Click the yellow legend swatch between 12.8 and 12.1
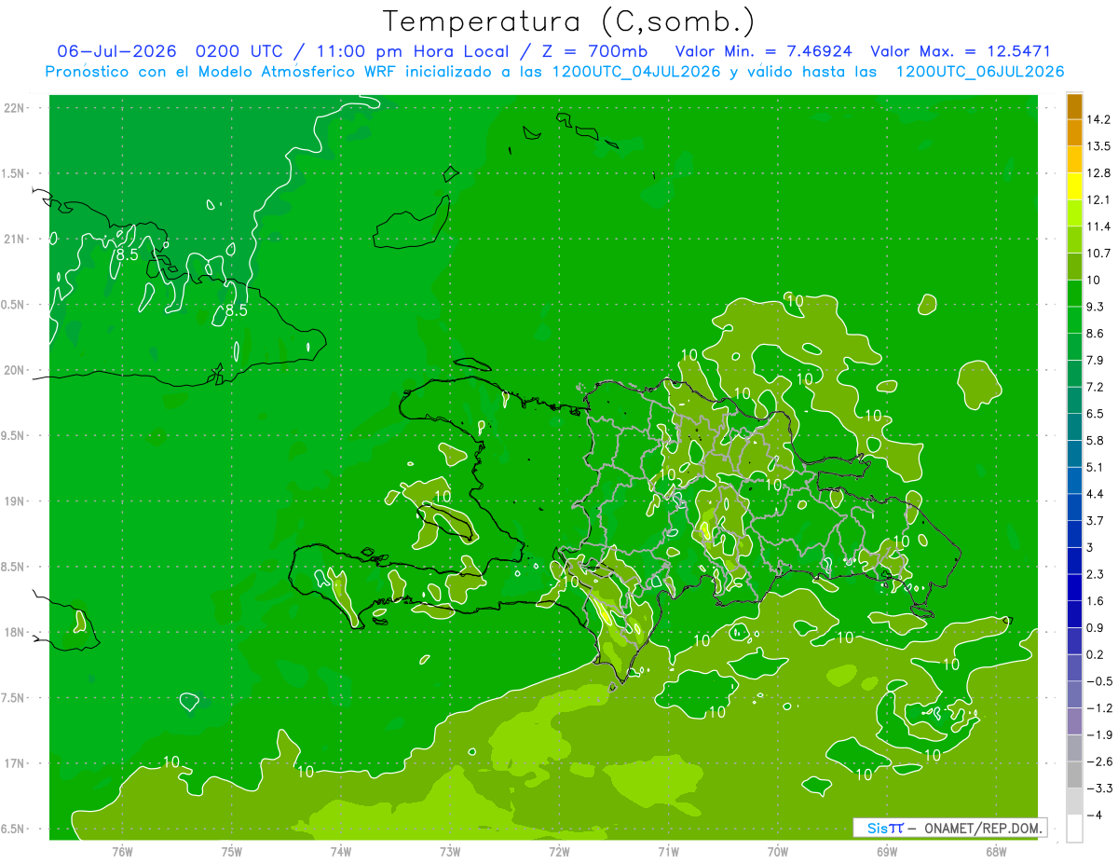 [1074, 186]
